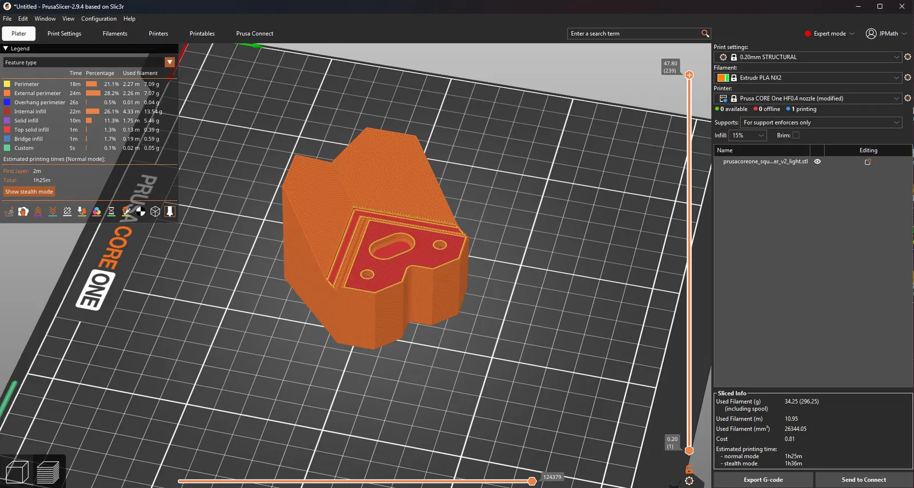The image size is (914, 488).
Task: Toggle Overhang perimeter color box in legend
Action: pyautogui.click(x=7, y=102)
